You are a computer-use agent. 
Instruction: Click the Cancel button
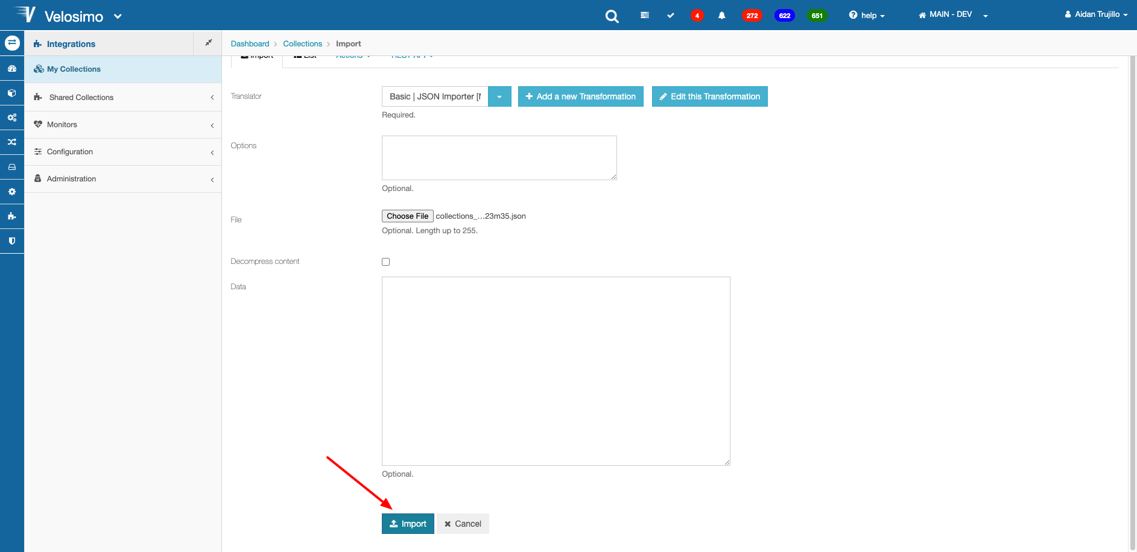tap(463, 524)
